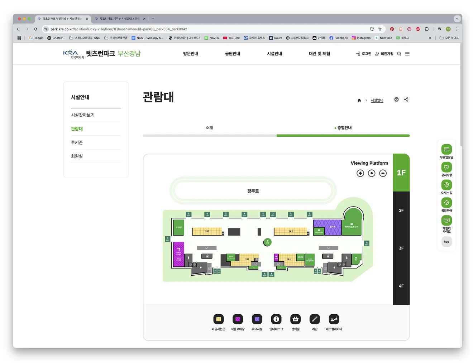Click 시설안내 breadcrumb link
473x363 pixels.
(377, 100)
